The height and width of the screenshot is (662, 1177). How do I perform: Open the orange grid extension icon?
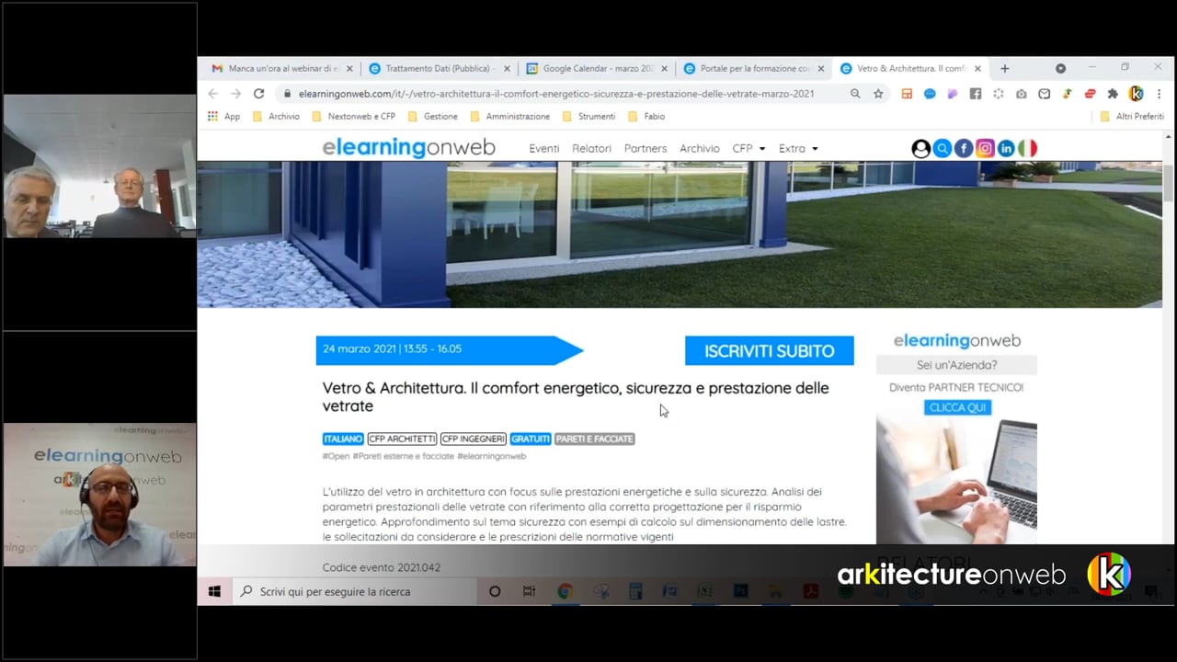pos(907,94)
